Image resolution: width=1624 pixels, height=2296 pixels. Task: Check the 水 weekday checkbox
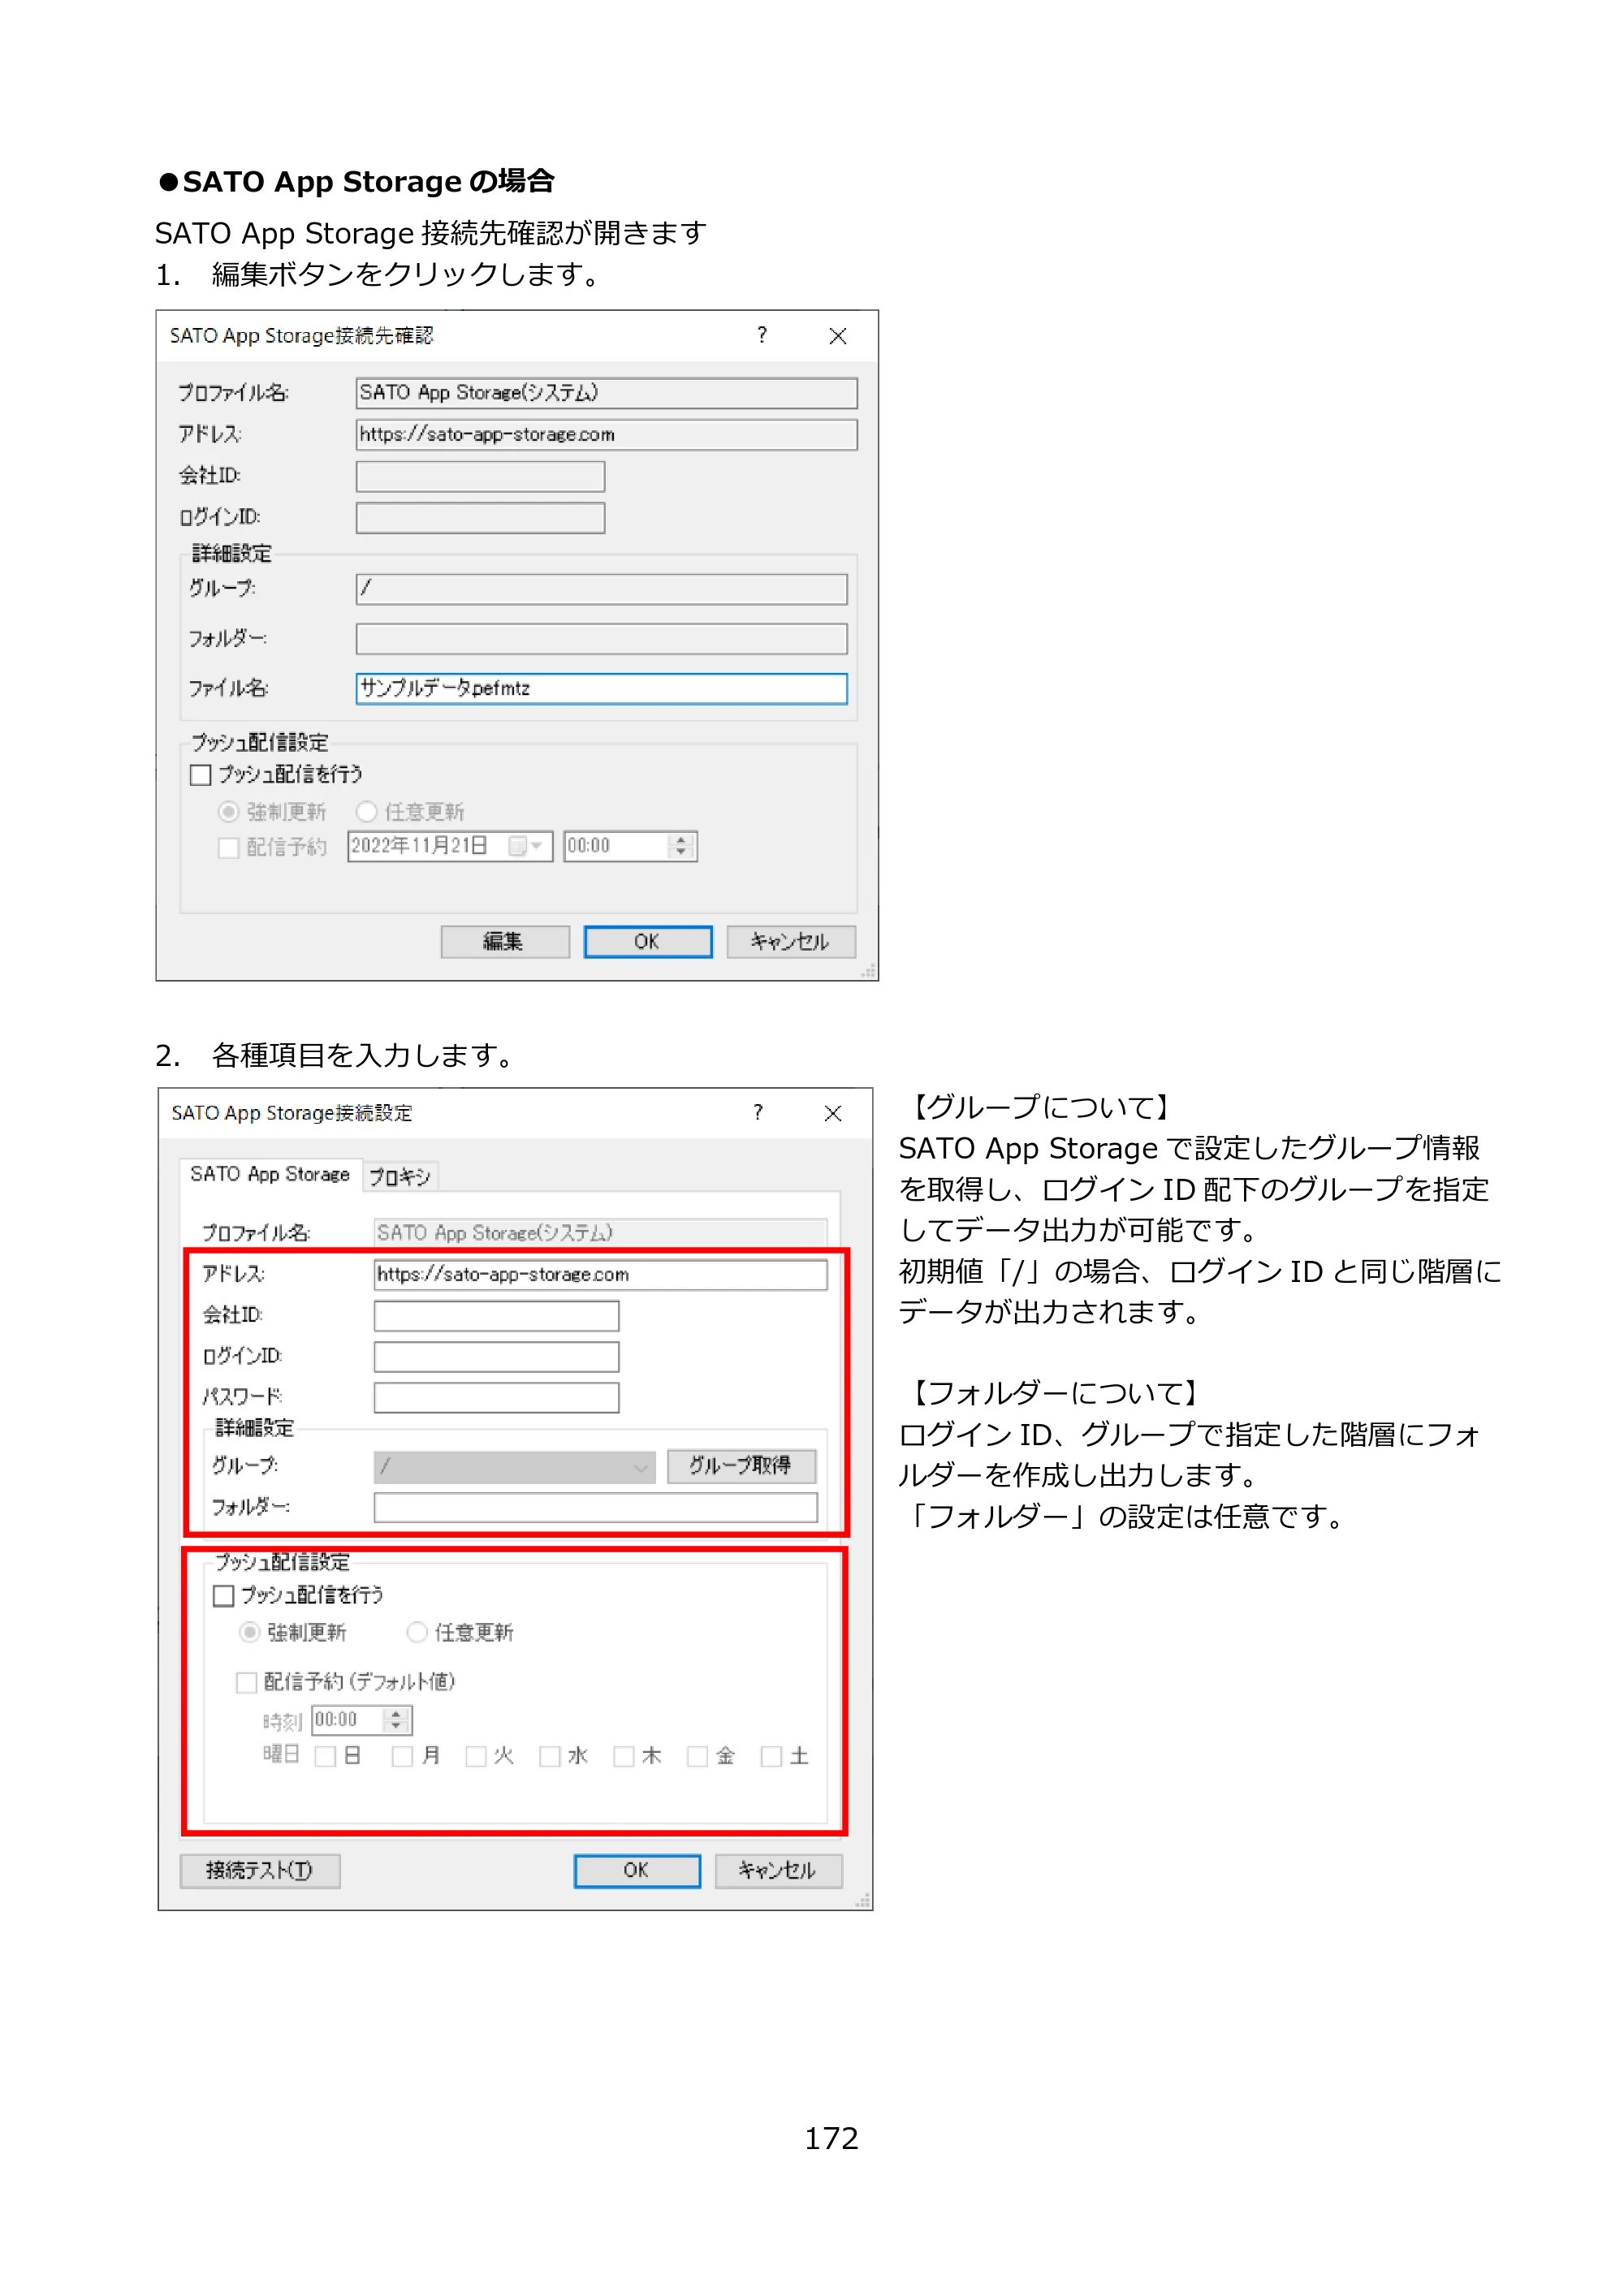pos(550,1757)
